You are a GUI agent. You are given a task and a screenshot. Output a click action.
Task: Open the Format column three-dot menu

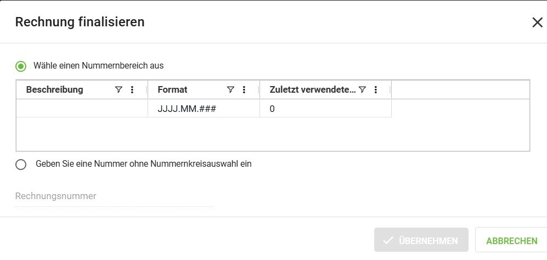click(x=244, y=90)
